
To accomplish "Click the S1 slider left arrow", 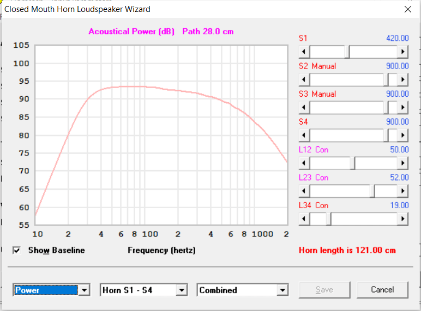I will tap(304, 52).
